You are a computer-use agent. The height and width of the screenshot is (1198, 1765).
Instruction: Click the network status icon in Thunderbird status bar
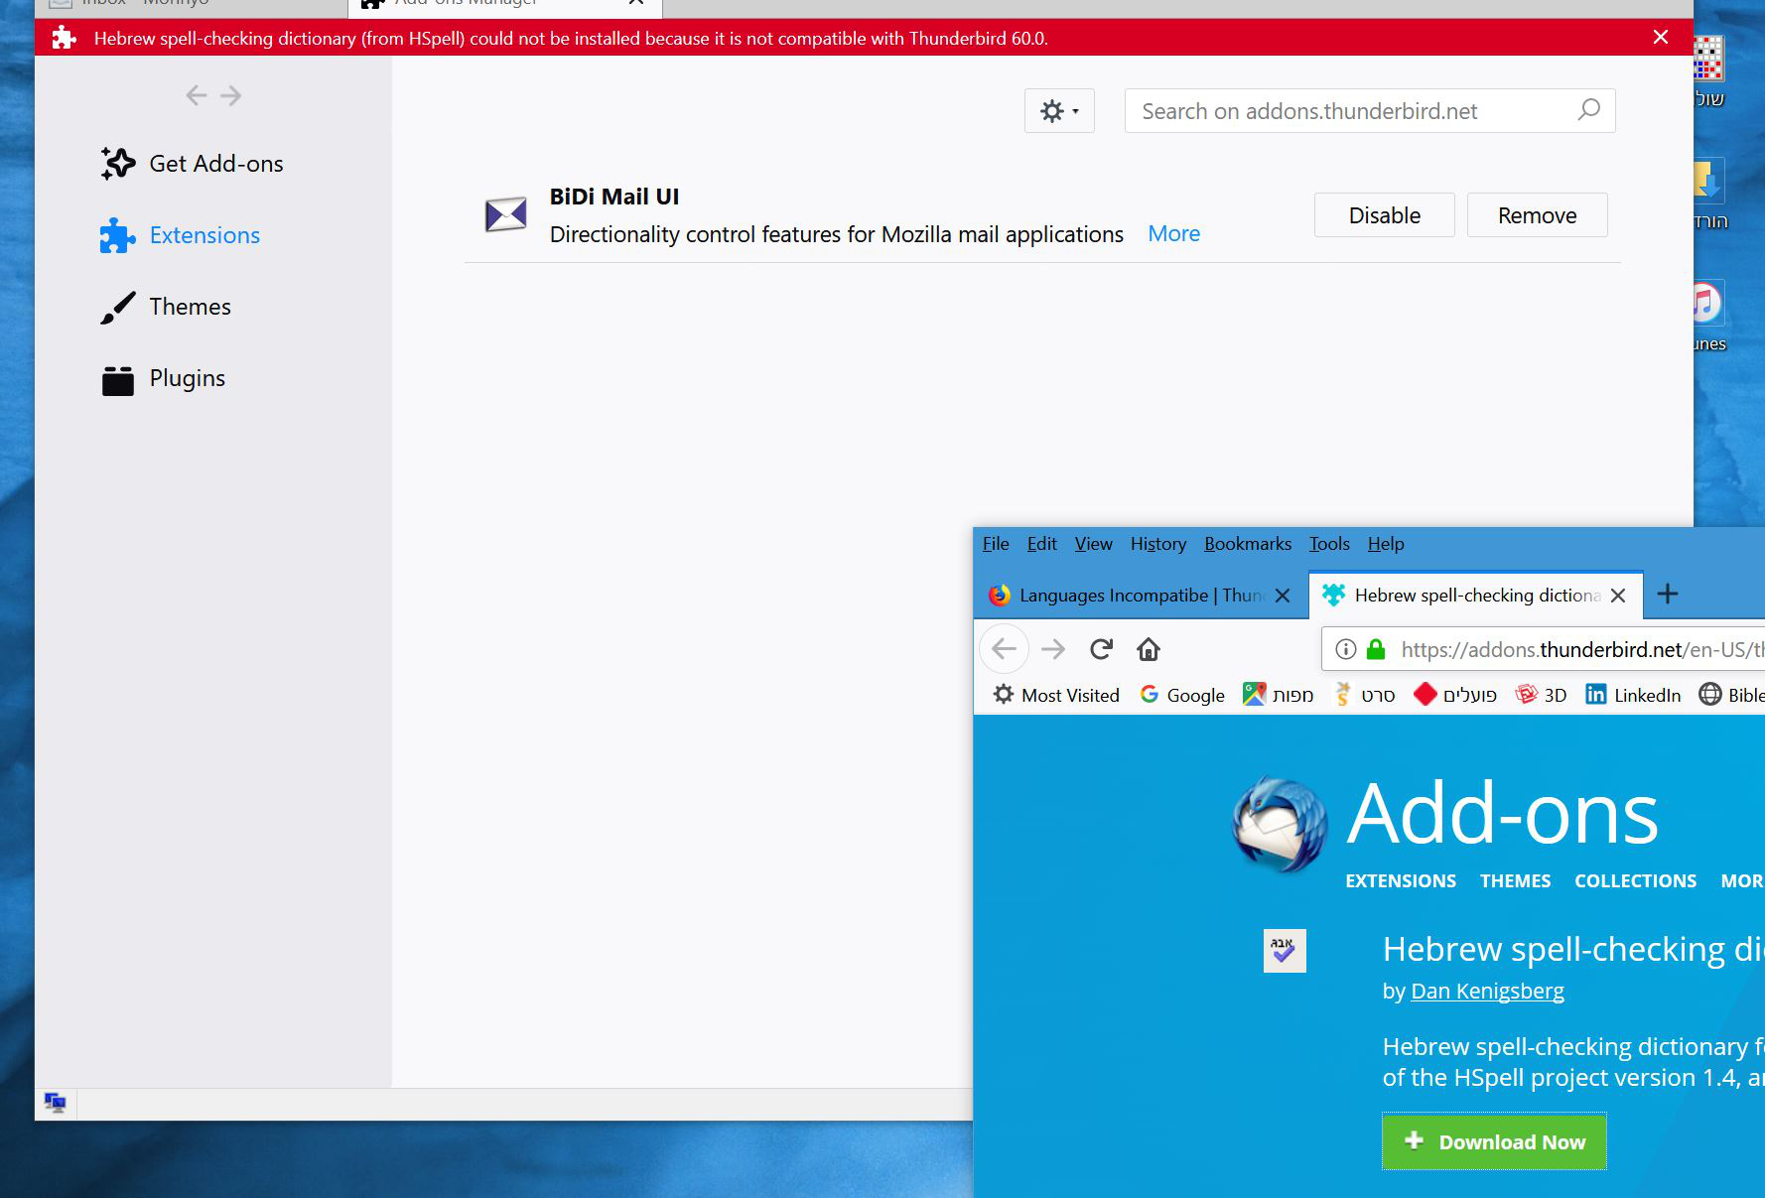pos(56,1103)
